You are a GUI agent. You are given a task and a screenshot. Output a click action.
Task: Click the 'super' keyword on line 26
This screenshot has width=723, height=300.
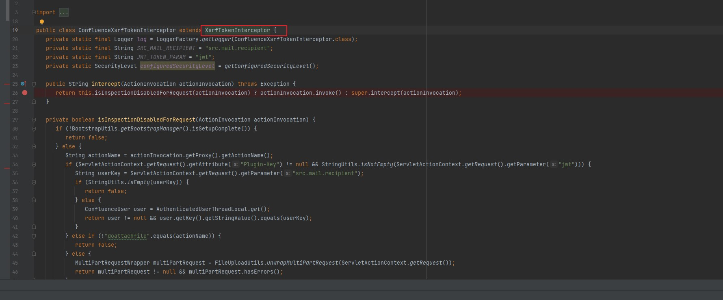(359, 93)
